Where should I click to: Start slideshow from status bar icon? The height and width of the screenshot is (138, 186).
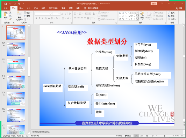pyautogui.click(x=153, y=136)
